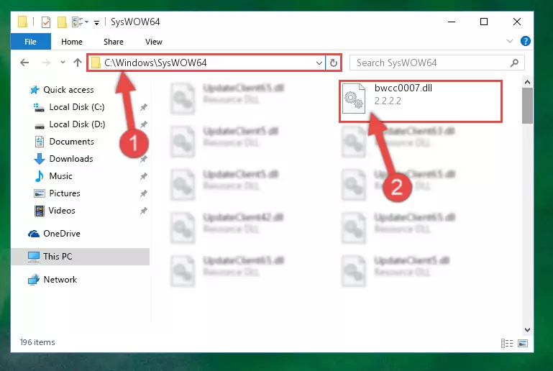This screenshot has width=553, height=371.
Task: Click the pin icon beside Pictures
Action: click(144, 193)
